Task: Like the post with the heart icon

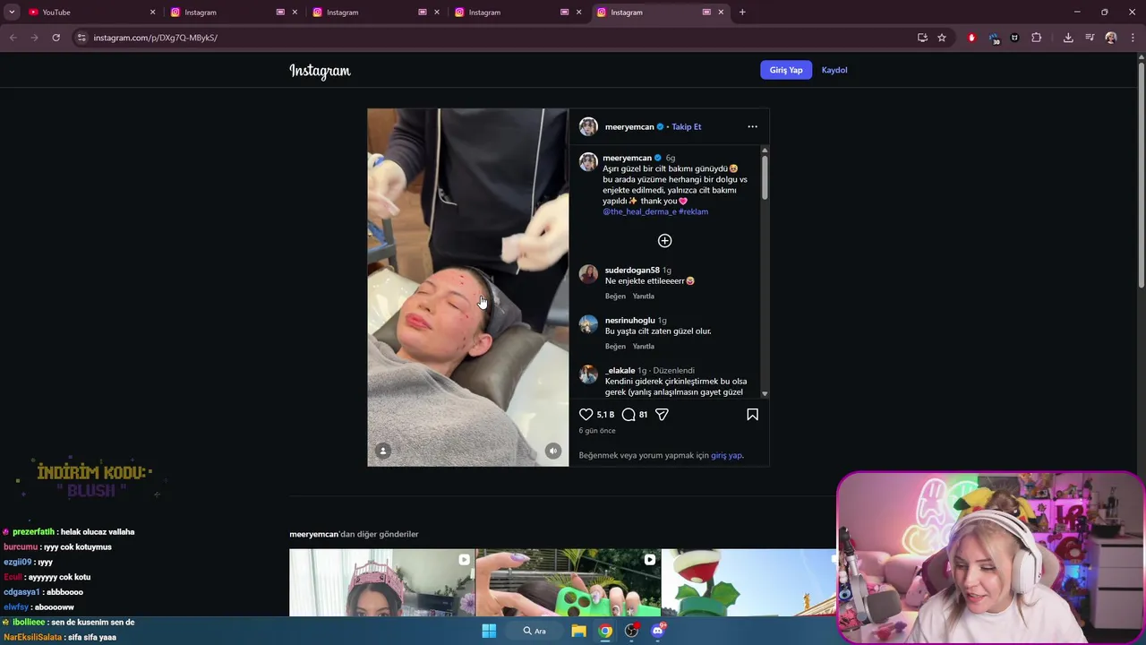Action: click(x=586, y=415)
